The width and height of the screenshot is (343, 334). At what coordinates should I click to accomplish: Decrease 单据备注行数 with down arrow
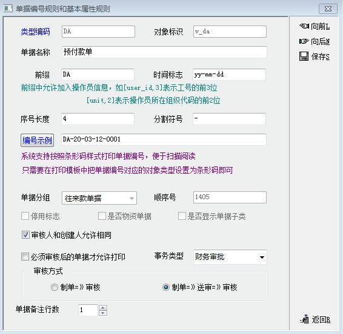coord(103,313)
